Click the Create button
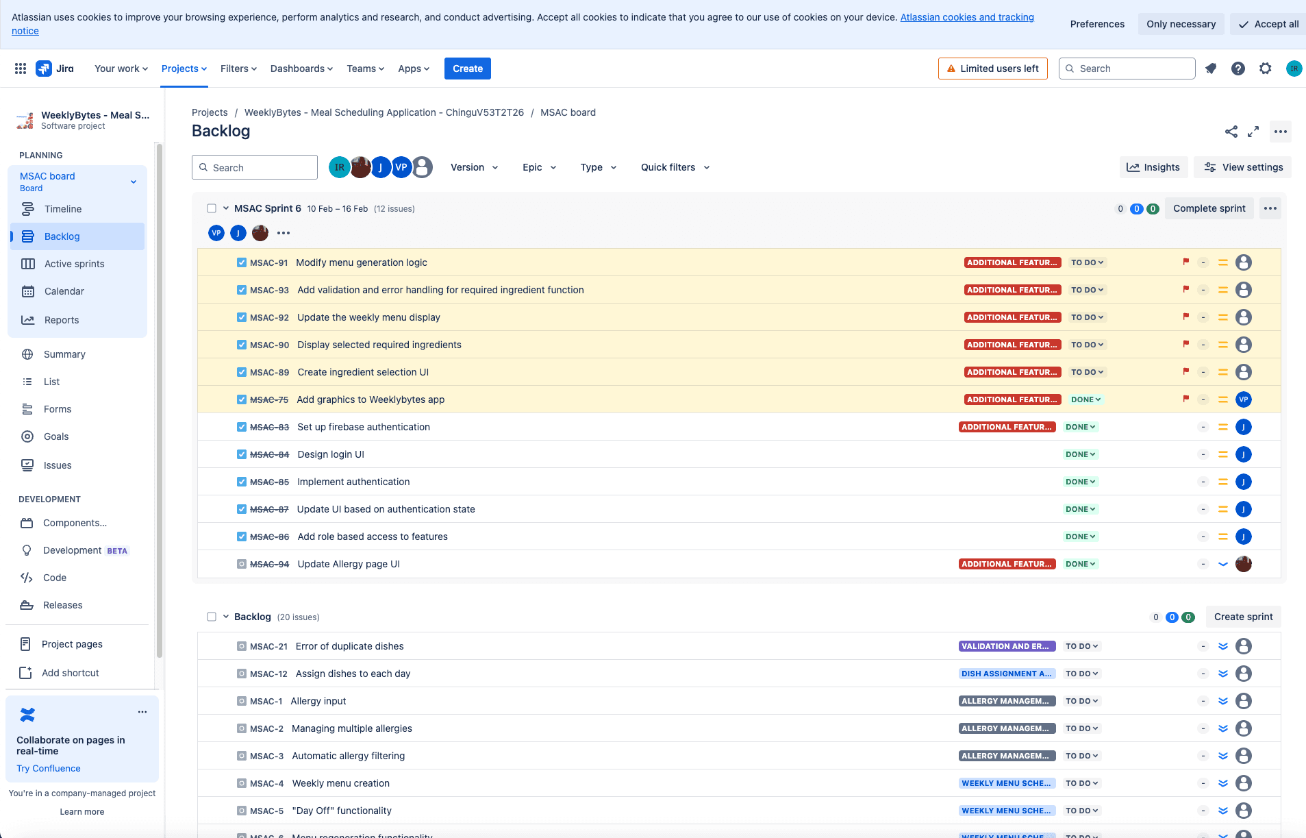 (468, 69)
